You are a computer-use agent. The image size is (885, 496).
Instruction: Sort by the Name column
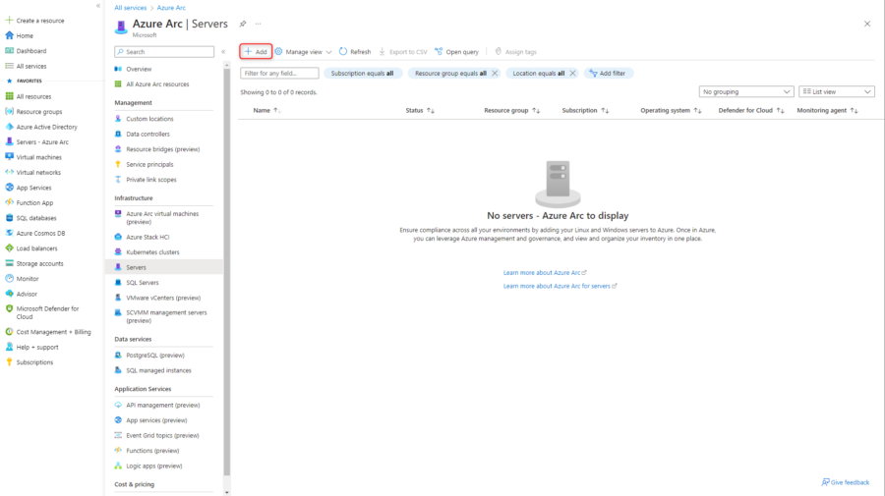pos(266,110)
